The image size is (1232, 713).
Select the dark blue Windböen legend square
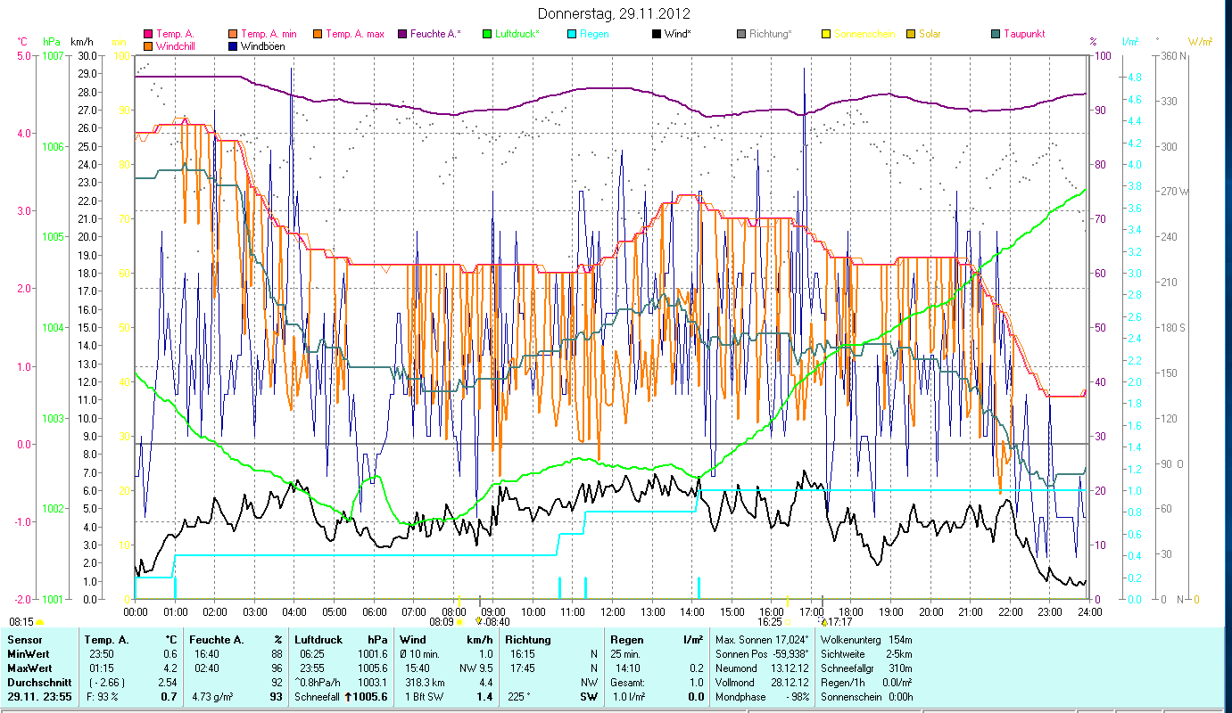click(234, 46)
